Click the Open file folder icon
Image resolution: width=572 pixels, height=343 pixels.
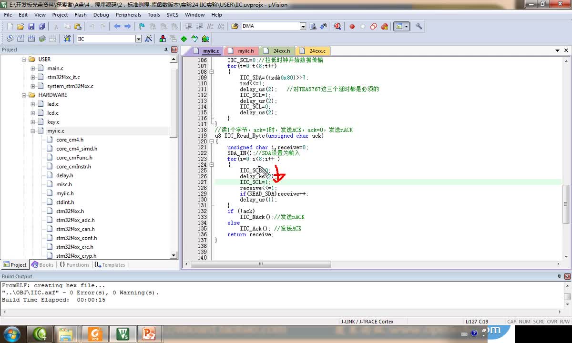click(x=20, y=26)
